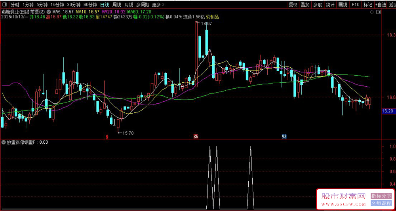396x211 pixels.
Task: Click the 标记 mark tool
Action: click(x=368, y=5)
